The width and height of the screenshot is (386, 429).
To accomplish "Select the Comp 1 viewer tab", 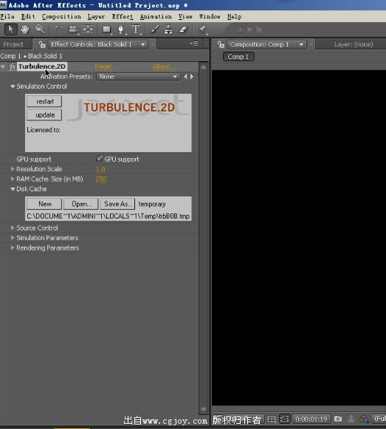I will click(238, 57).
